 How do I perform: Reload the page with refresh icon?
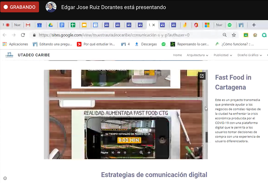click(23, 35)
